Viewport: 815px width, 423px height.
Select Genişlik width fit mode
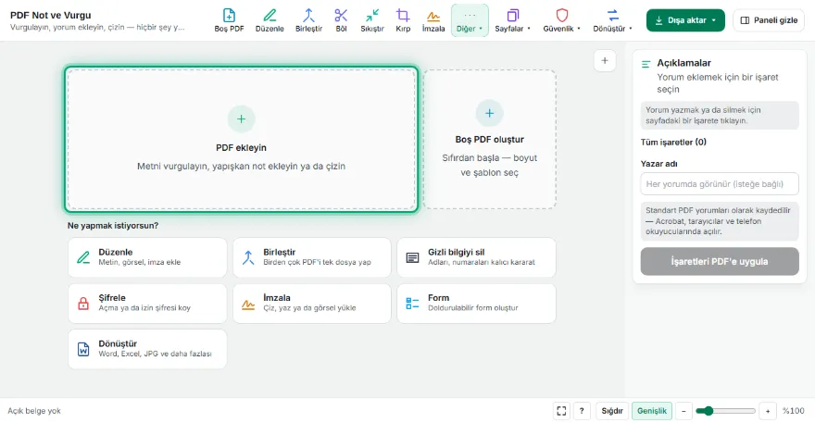[652, 411]
